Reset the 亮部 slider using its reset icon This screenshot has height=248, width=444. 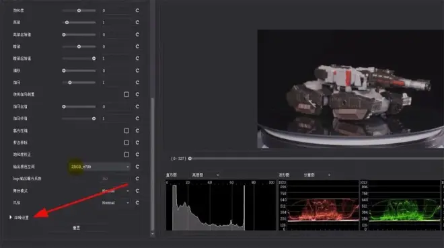137,22
